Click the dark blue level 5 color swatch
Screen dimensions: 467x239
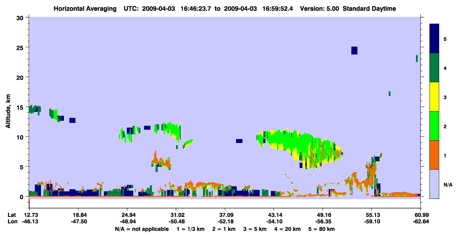pos(435,39)
